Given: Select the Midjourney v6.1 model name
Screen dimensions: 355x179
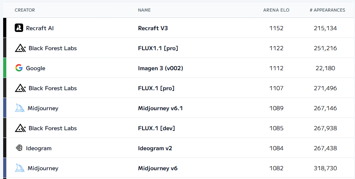Looking at the screenshot, I should [160, 108].
